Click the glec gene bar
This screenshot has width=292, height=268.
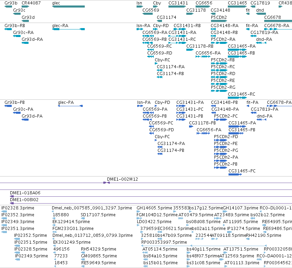68,7
